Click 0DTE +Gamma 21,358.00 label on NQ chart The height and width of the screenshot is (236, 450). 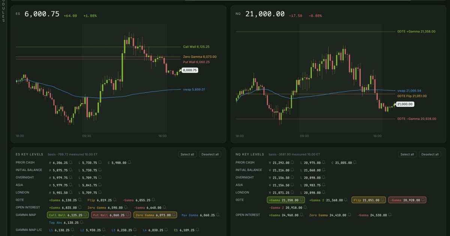click(416, 31)
